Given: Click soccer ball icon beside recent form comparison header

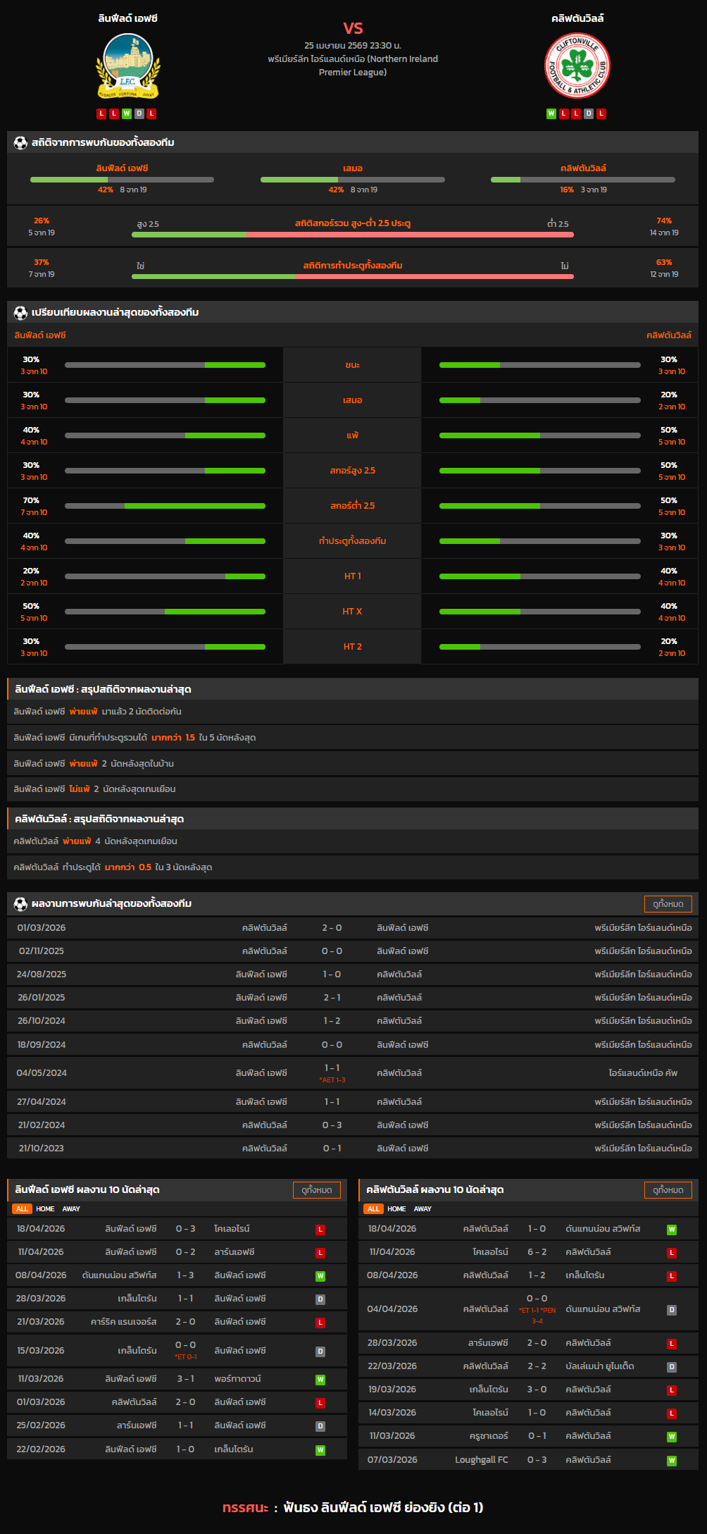Looking at the screenshot, I should pyautogui.click(x=20, y=312).
